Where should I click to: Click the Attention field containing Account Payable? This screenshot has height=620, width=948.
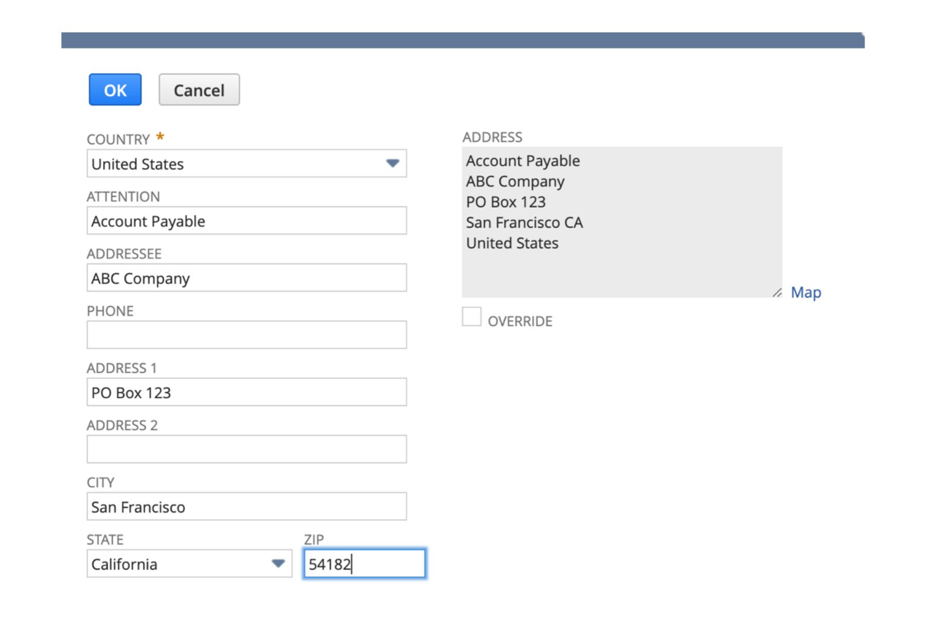pos(247,221)
